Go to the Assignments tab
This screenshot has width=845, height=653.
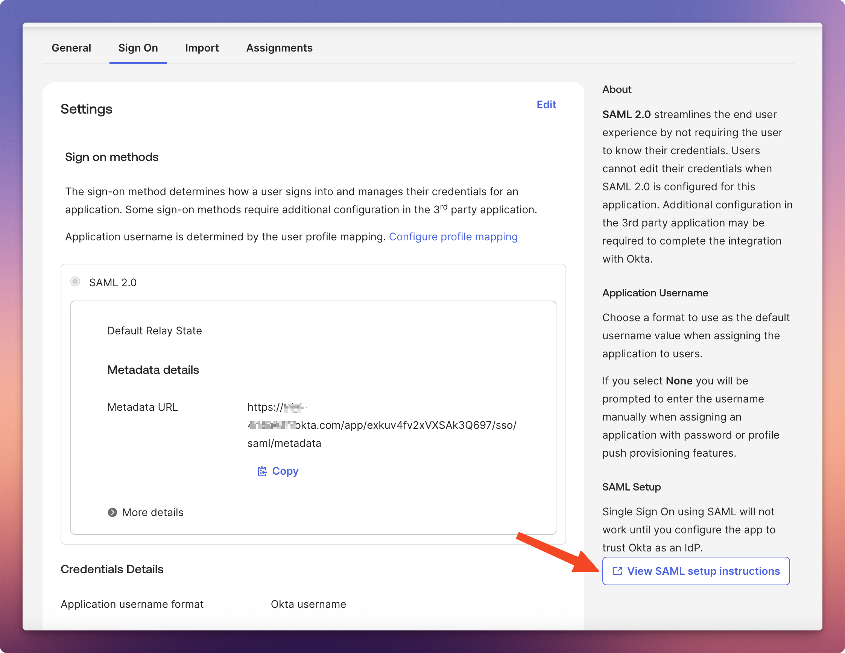pyautogui.click(x=279, y=48)
